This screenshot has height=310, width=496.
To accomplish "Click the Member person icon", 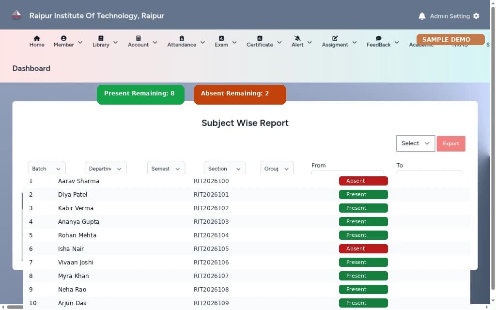I will tap(63, 38).
